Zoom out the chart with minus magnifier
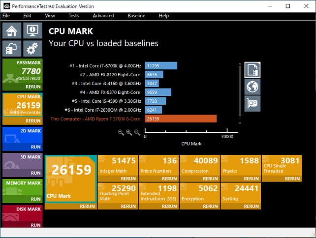Viewport: 316px width, 238px height. click(x=121, y=132)
